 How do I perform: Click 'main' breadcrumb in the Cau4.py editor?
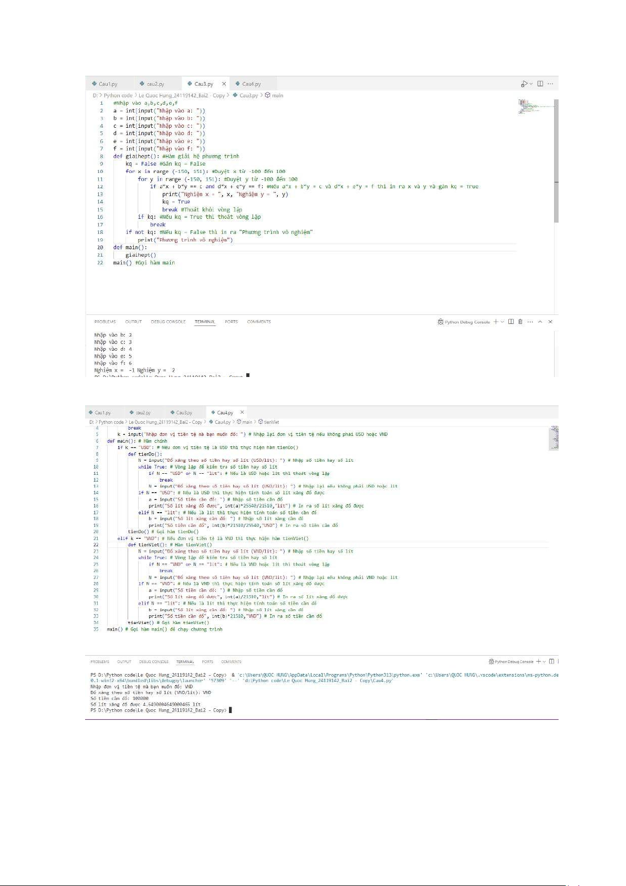point(244,422)
